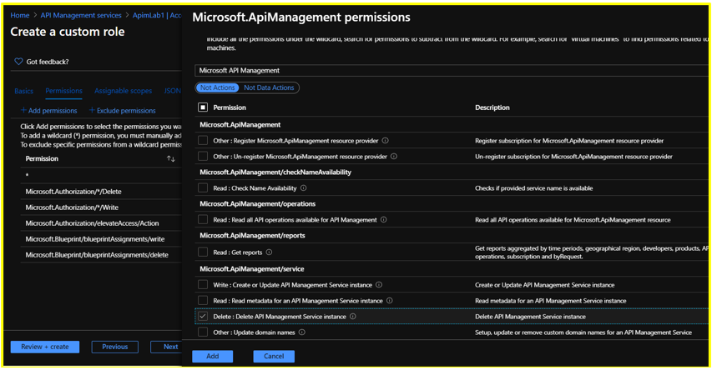Select Microsoft.Authorization/*/Write permission row
712x370 pixels.
click(x=101, y=207)
